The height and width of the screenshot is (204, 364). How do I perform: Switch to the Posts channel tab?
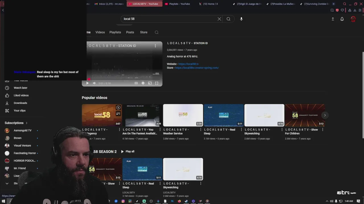click(x=130, y=32)
